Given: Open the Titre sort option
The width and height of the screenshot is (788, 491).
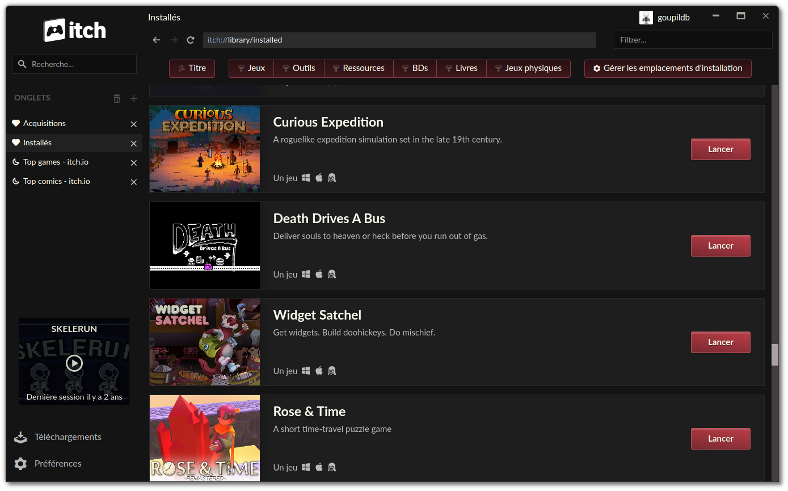Looking at the screenshot, I should coord(192,68).
